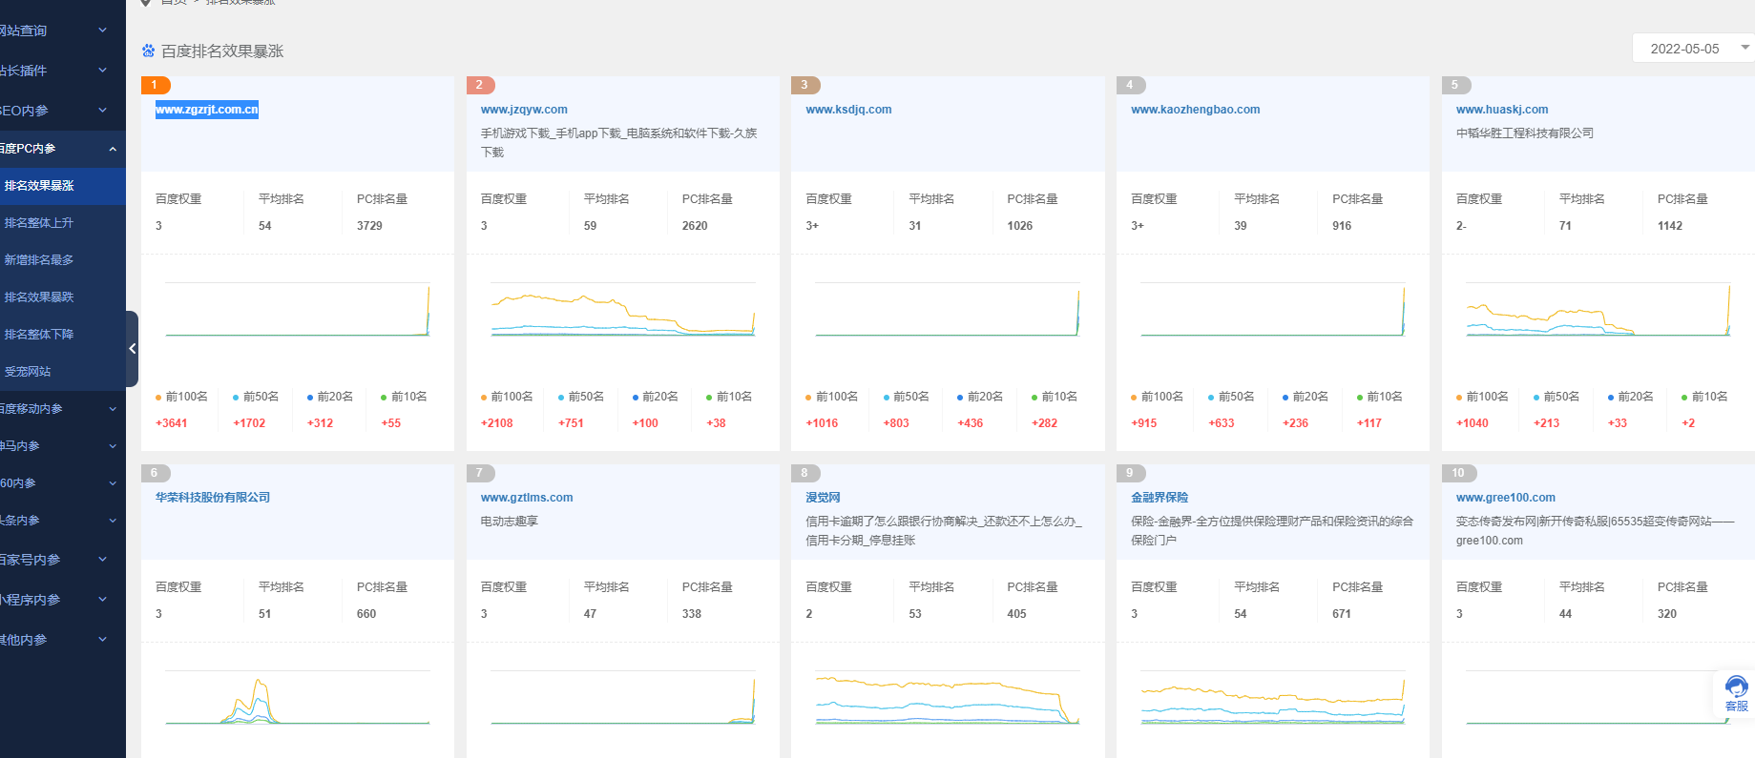Toggle 前10名 legend on www.ksdjq.com card
The image size is (1755, 758).
(1055, 397)
